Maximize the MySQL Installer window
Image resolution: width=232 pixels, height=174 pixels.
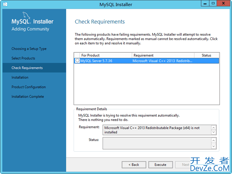tap(213, 3)
